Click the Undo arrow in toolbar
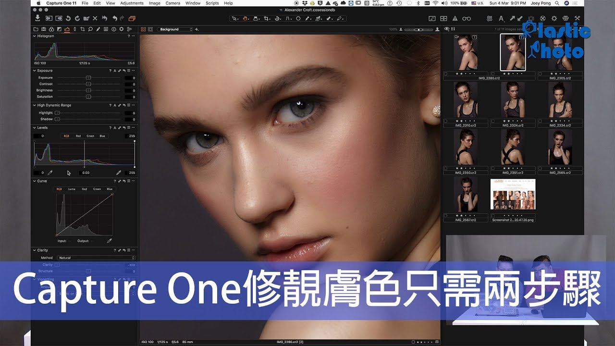This screenshot has height=346, width=615. 115,18
